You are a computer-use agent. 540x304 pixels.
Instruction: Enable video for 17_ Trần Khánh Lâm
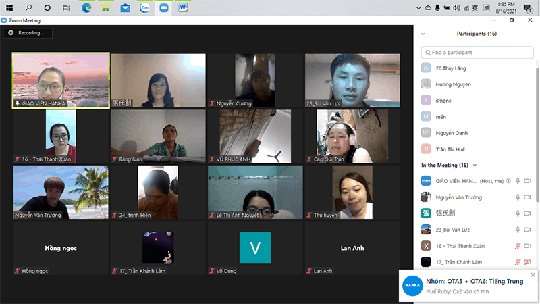coord(527,262)
